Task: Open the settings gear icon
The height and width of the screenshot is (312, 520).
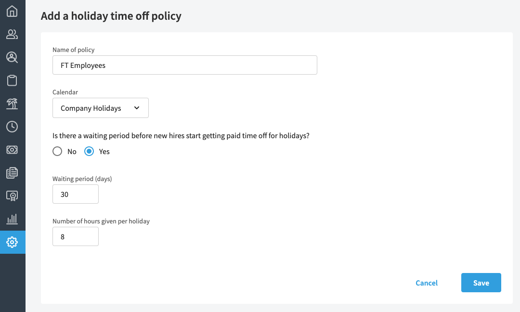Action: [12, 242]
